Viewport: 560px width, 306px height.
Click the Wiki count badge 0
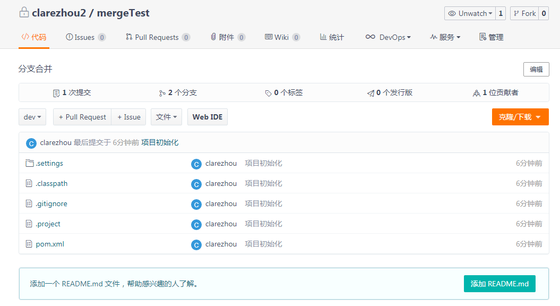296,37
